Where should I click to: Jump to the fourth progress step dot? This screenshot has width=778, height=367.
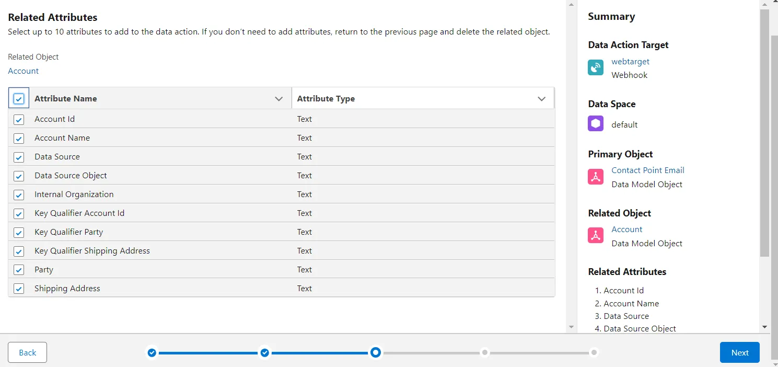pyautogui.click(x=485, y=353)
